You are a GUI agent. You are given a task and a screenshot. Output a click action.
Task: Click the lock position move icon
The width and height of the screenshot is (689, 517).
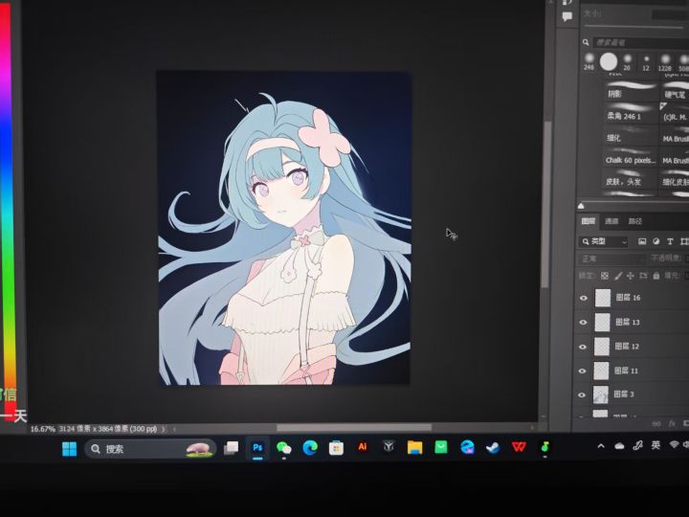tap(630, 276)
